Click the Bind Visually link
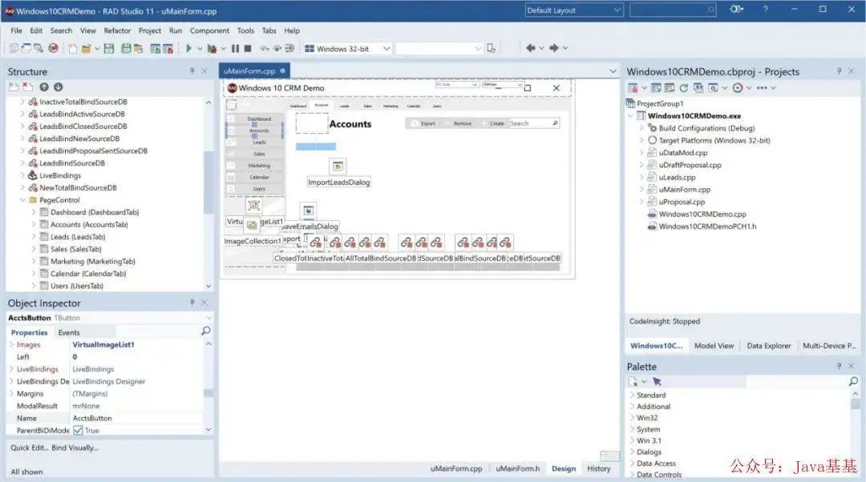The image size is (866, 482). [75, 448]
